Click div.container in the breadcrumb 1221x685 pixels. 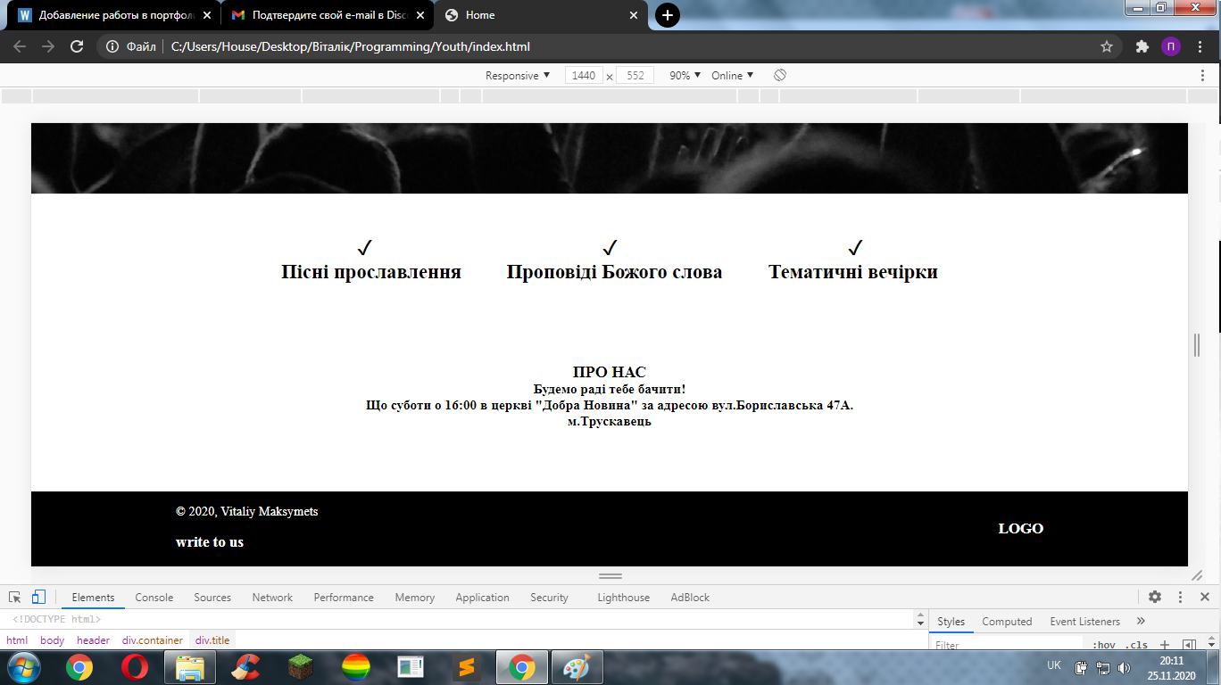click(x=153, y=640)
